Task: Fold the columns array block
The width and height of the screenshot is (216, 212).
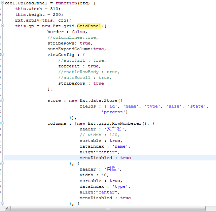Action: click(x=2, y=123)
